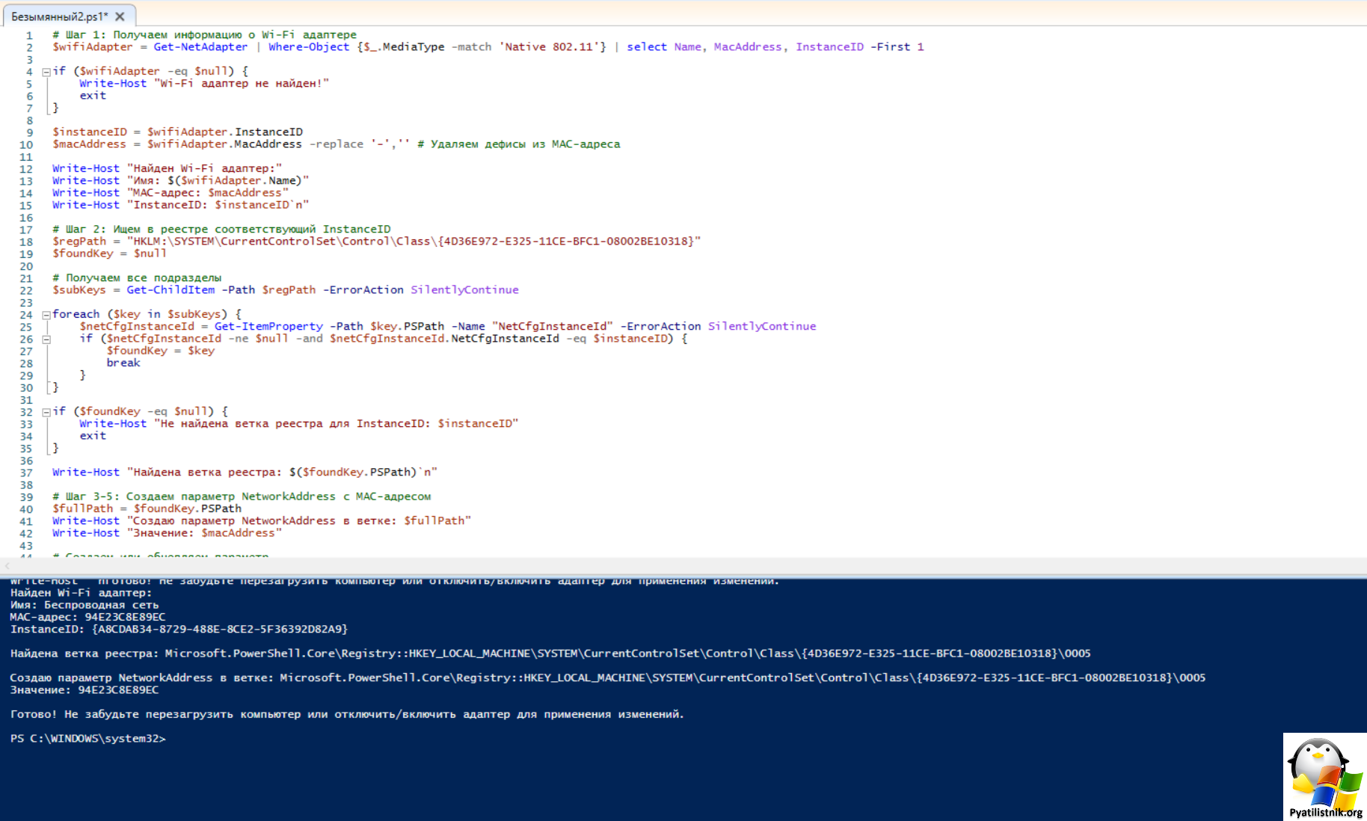This screenshot has width=1367, height=821.
Task: Click the '$instanceID = $wifiAdapter.InstanceID' line
Action: point(177,132)
